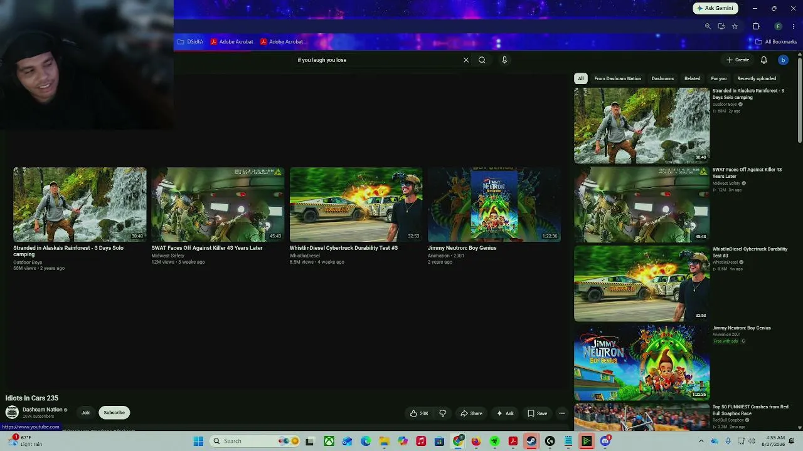The width and height of the screenshot is (803, 451).
Task: Switch to Google Chrome on taskbar
Action: 458,442
